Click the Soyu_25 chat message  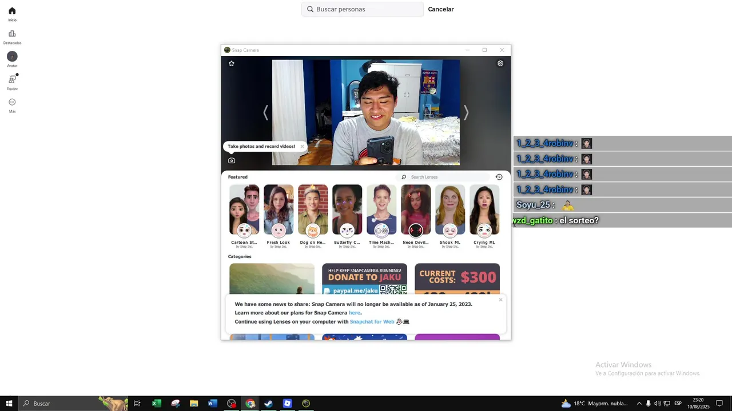coord(623,205)
